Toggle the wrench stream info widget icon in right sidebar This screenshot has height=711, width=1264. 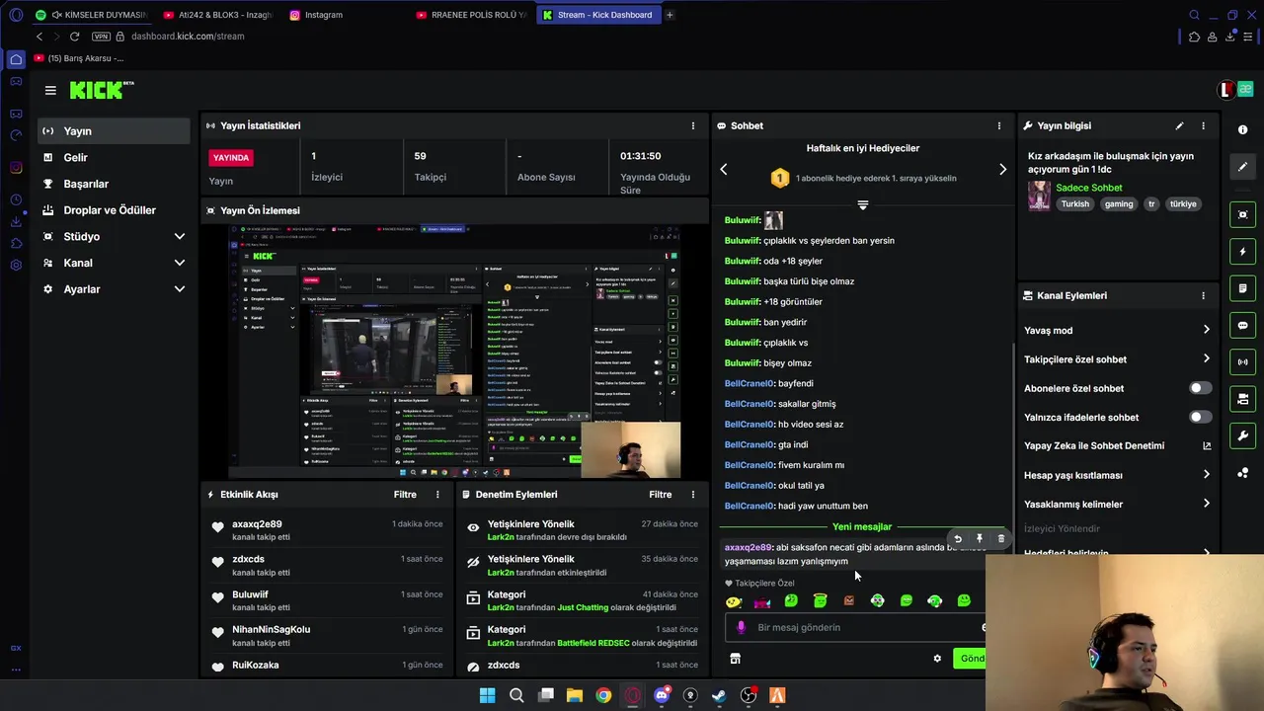[x=1242, y=435]
